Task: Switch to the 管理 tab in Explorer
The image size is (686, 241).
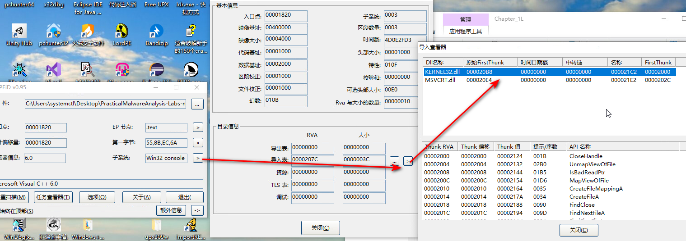Action: (x=466, y=19)
